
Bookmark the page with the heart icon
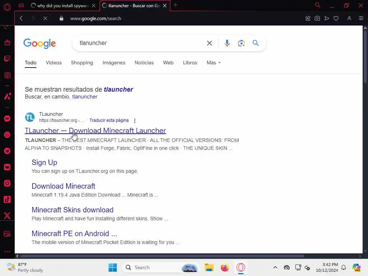click(336, 18)
